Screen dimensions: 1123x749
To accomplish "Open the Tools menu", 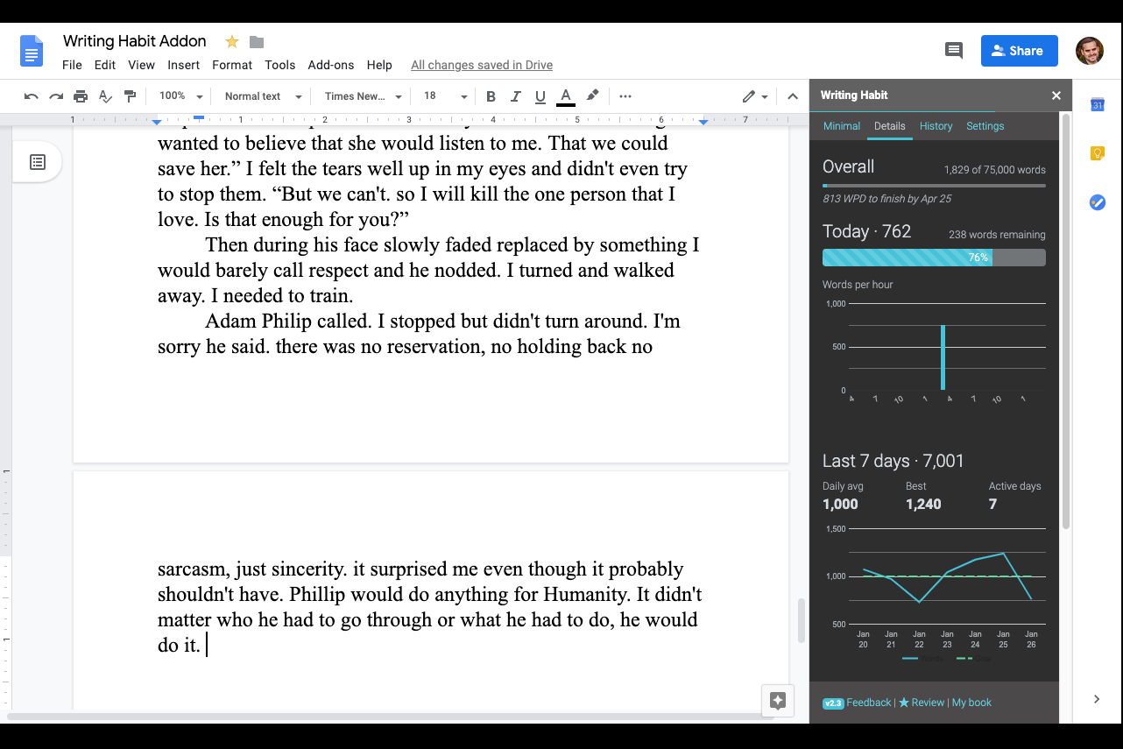I will pyautogui.click(x=280, y=65).
